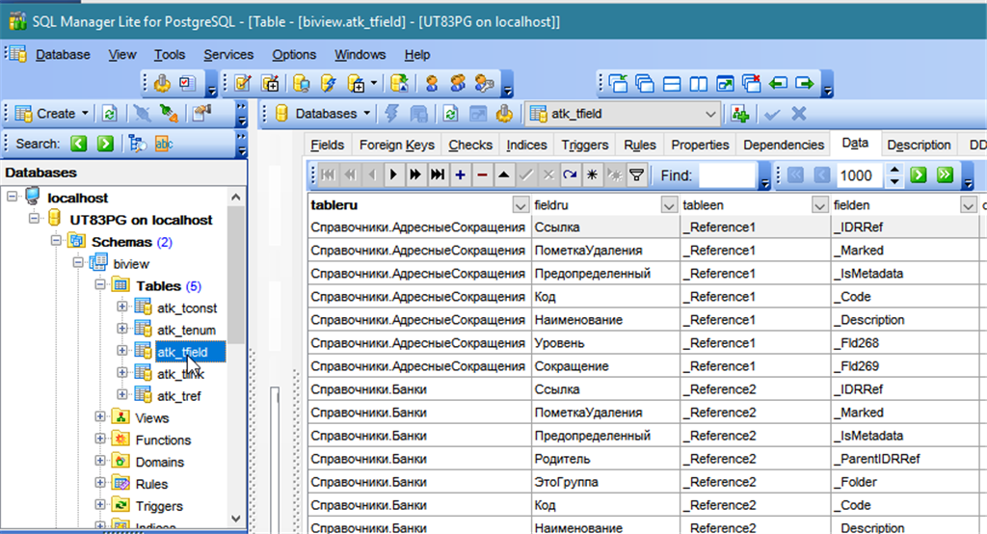Click the tile windows horizontally icon

672,83
